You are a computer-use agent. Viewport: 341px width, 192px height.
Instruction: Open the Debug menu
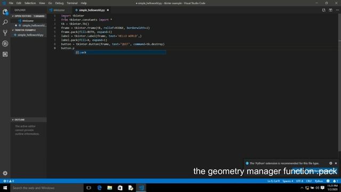[59, 3]
